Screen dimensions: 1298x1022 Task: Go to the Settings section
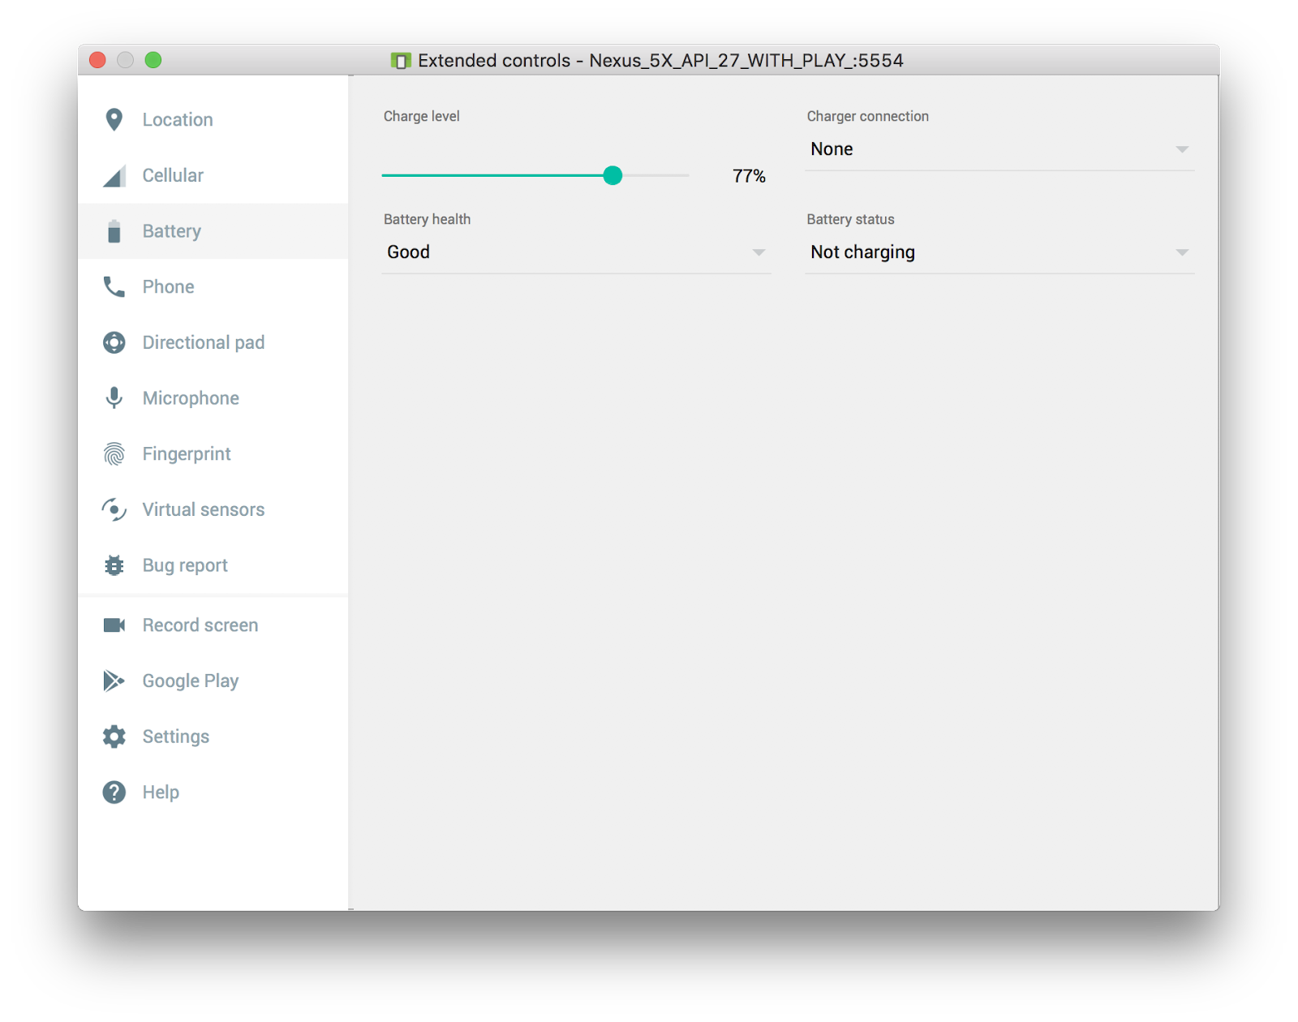(x=175, y=737)
